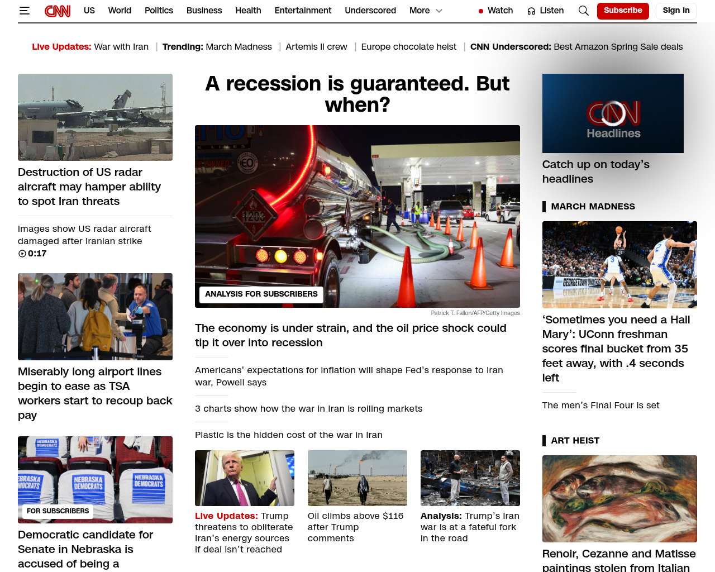Viewport: 715px width, 572px height.
Task: Open the US section
Action: 89,11
